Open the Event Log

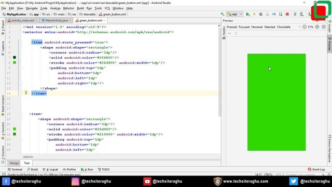[316, 169]
